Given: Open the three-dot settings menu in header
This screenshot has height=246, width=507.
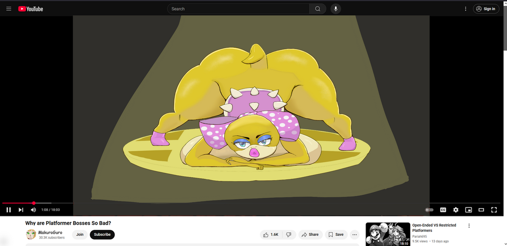Looking at the screenshot, I should tap(465, 9).
